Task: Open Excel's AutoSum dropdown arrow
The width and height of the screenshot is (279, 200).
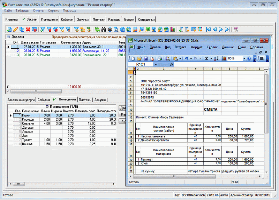Action: pyautogui.click(x=211, y=58)
